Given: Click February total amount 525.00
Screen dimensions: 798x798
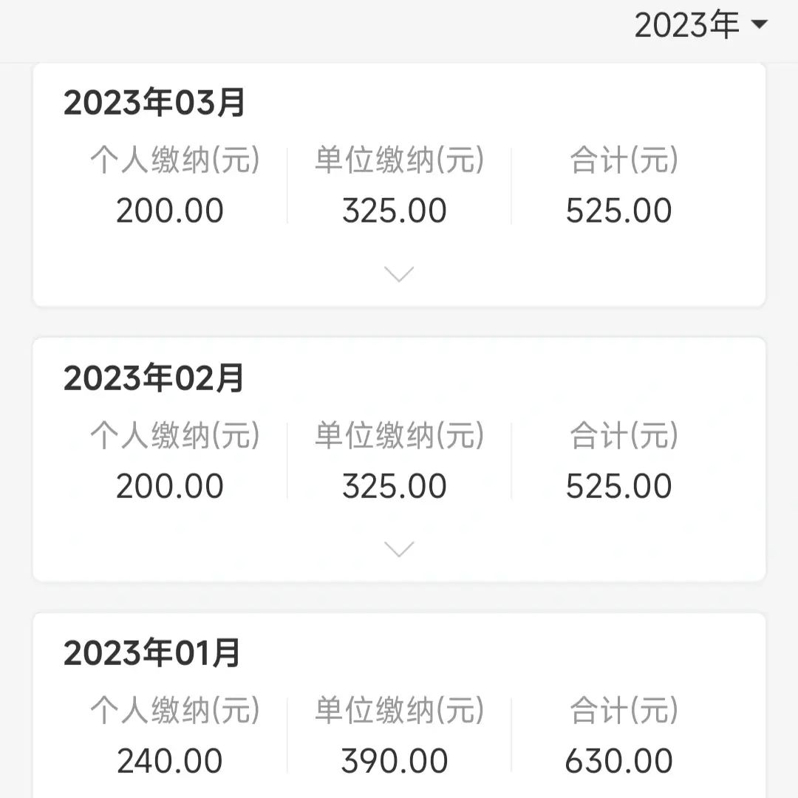Looking at the screenshot, I should [x=619, y=486].
